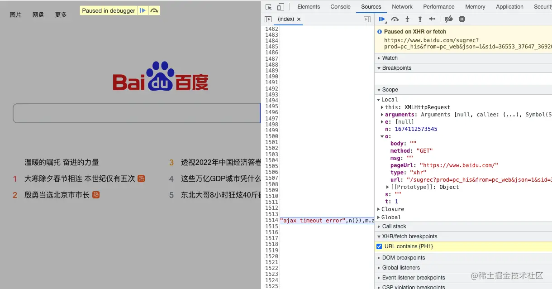552x289 pixels.
Task: Open headline 这些万亿GDP城市凭什么
Action: (221, 178)
